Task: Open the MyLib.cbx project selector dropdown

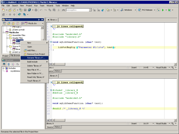Action: (43, 23)
